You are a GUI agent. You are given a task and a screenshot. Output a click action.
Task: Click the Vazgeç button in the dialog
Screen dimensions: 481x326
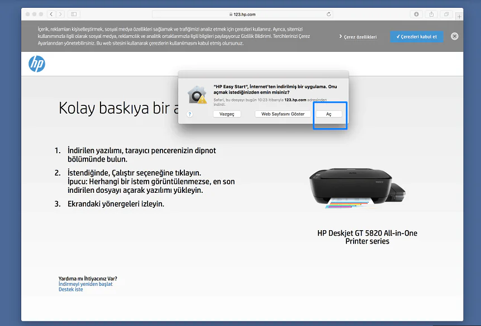[227, 114]
